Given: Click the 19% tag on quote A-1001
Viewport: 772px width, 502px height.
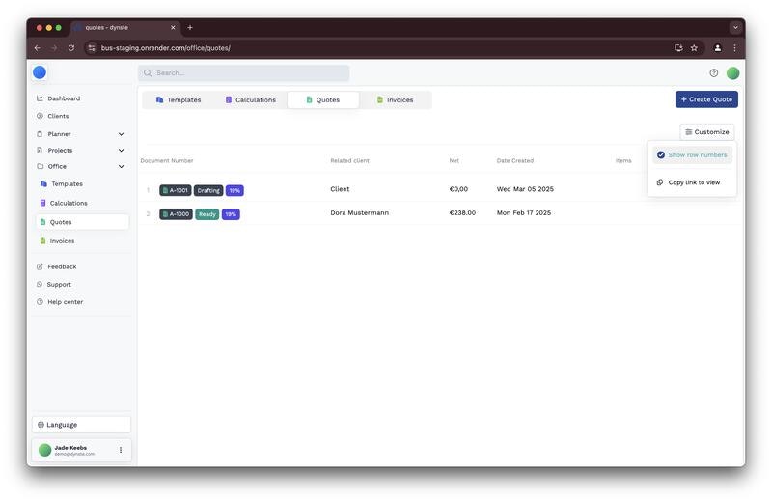Looking at the screenshot, I should coord(234,190).
